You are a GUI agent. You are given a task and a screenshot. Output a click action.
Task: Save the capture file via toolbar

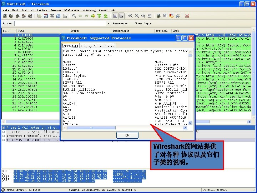[46, 16]
